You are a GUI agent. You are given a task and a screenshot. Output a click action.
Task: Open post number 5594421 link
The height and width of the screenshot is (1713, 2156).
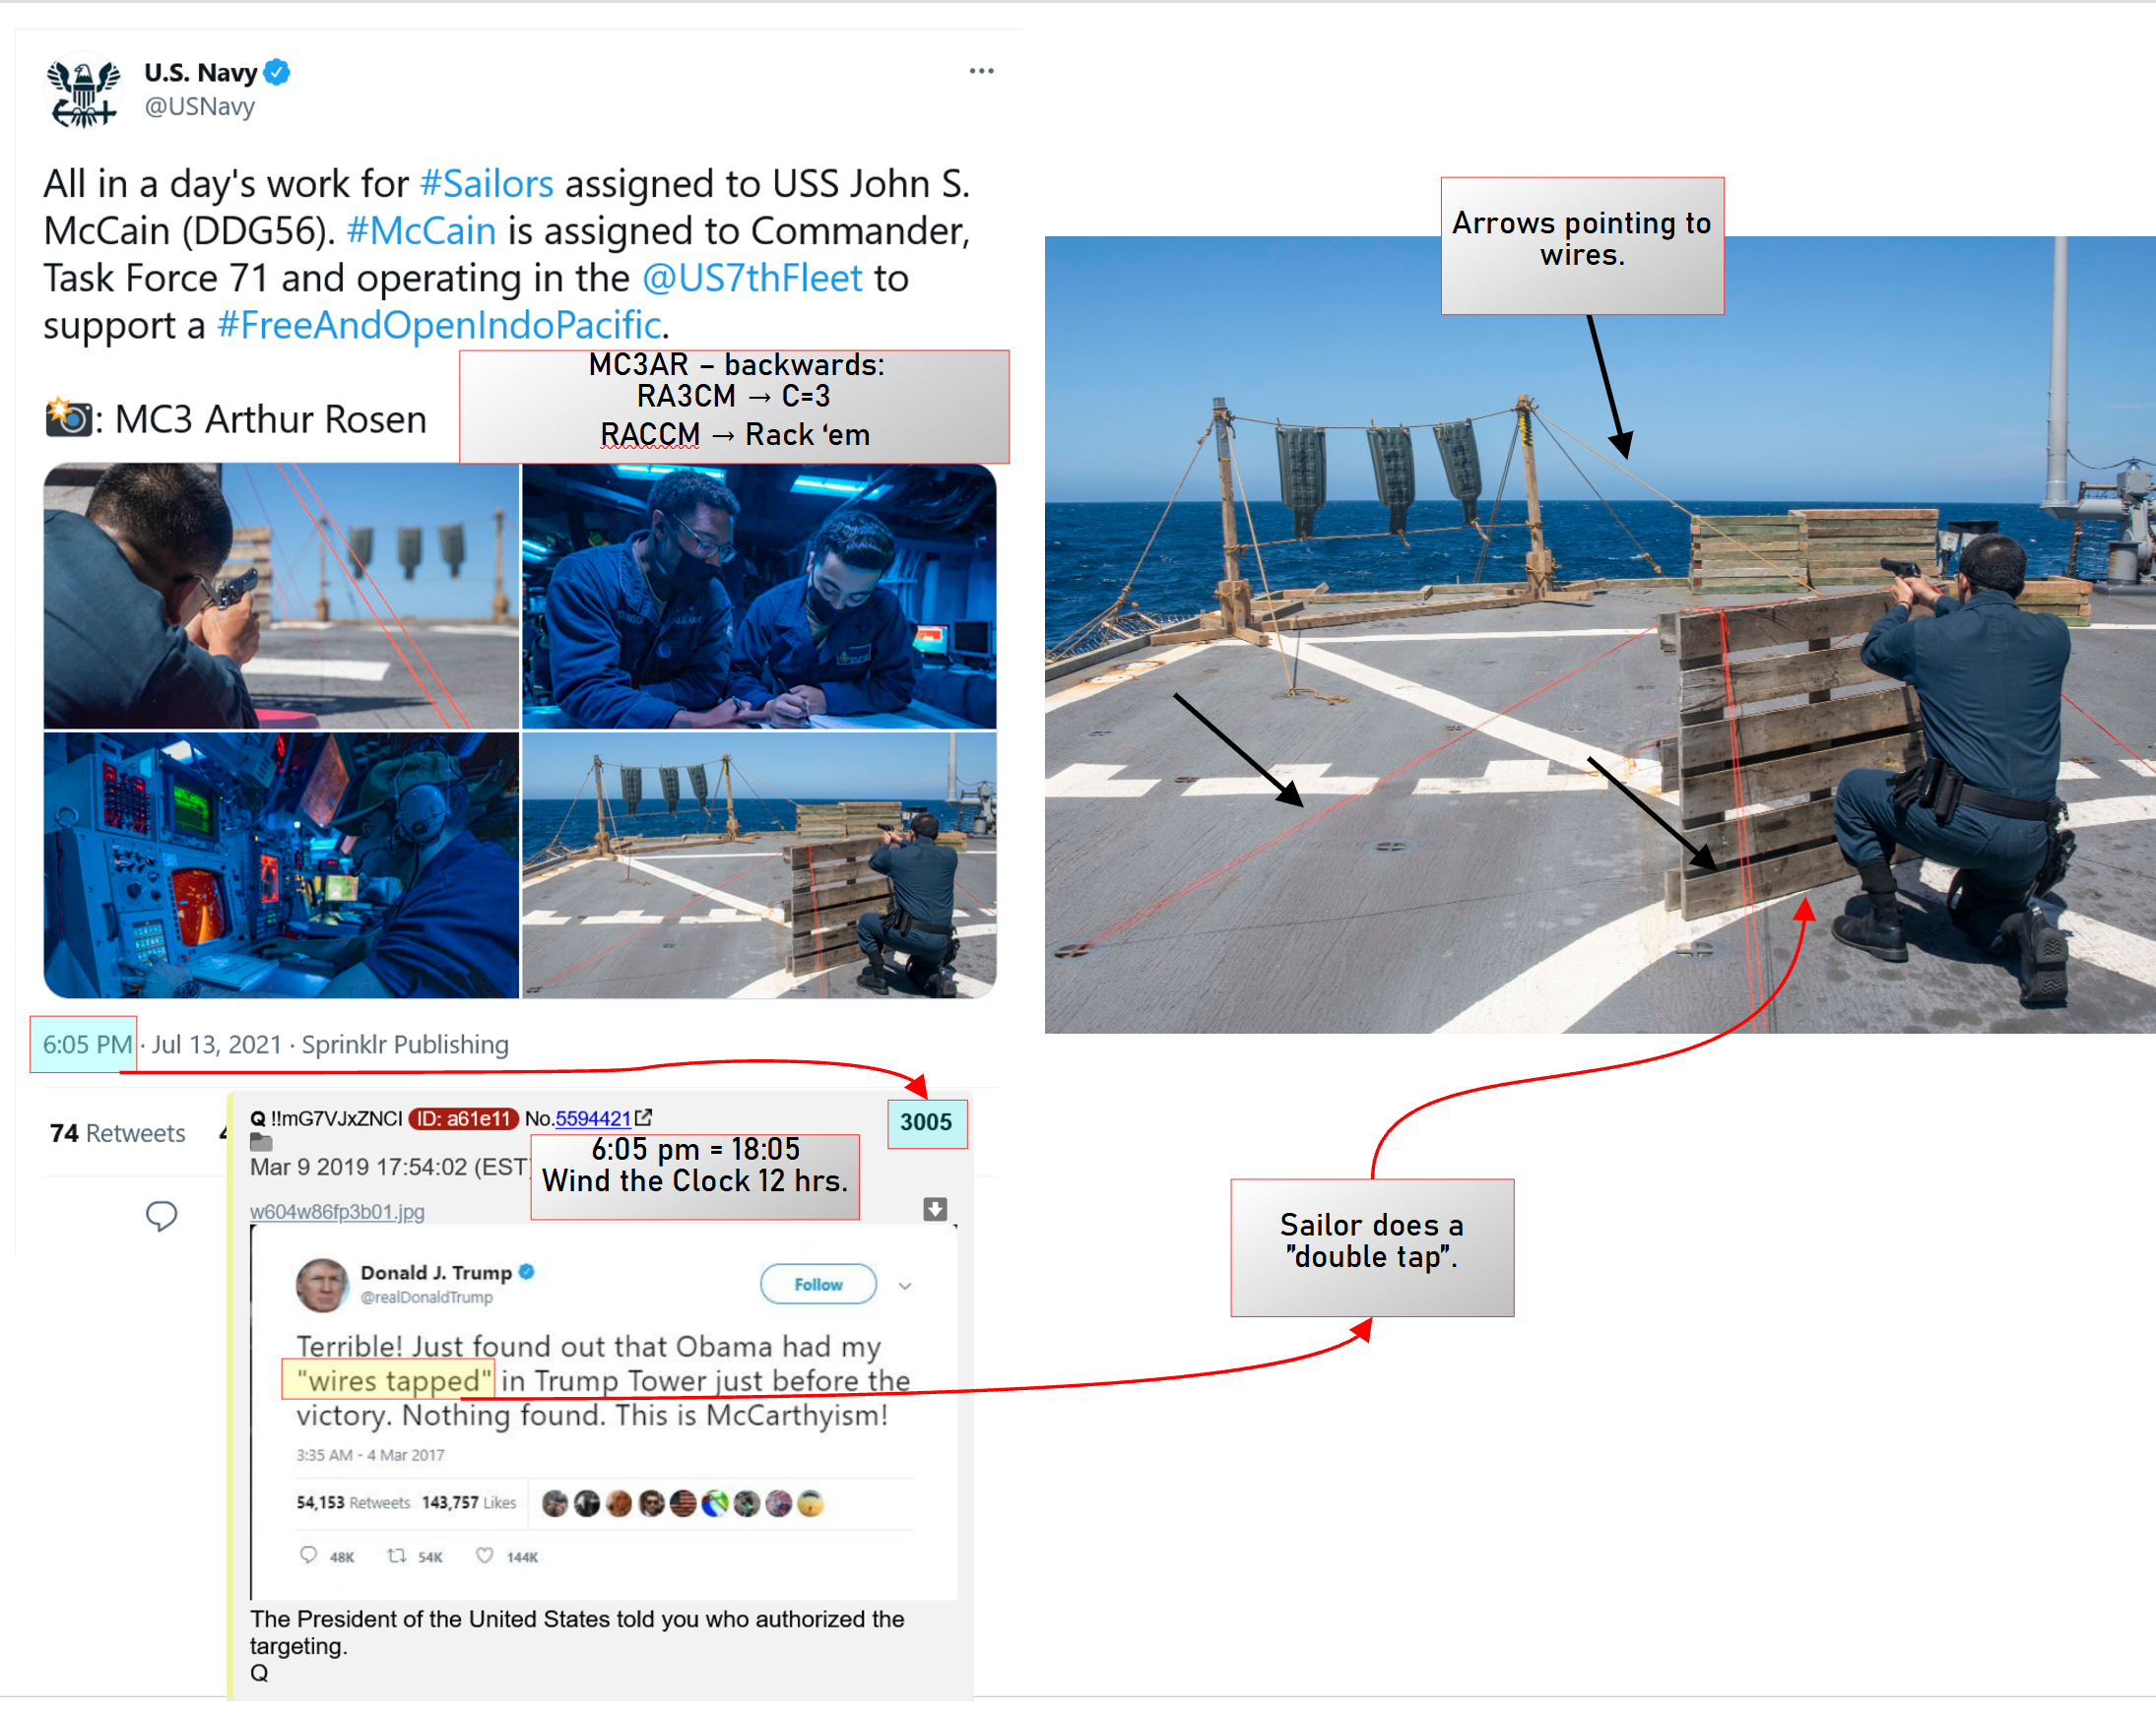593,1118
